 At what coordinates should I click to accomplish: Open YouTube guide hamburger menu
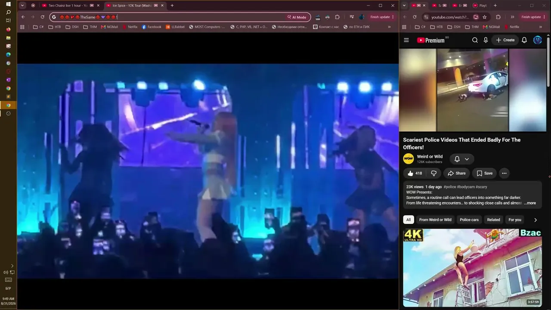[406, 40]
